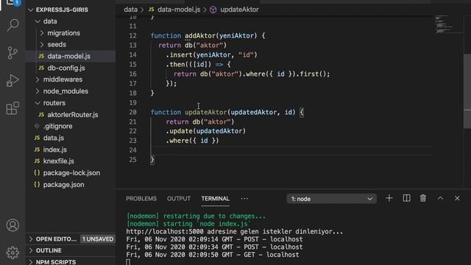Image resolution: width=471 pixels, height=265 pixels.
Task: Switch to the OUTPUT tab
Action: (x=179, y=199)
